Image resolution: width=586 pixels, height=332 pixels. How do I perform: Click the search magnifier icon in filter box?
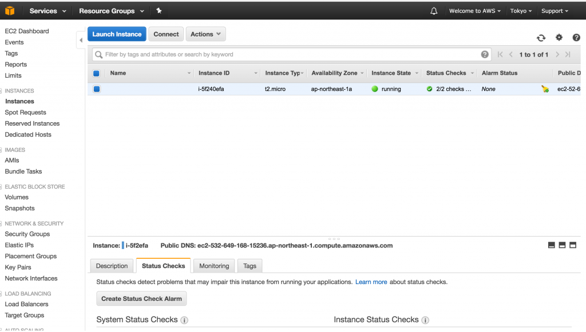click(x=98, y=54)
